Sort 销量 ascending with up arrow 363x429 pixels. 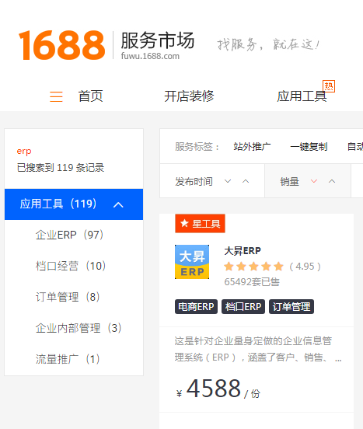pyautogui.click(x=332, y=181)
